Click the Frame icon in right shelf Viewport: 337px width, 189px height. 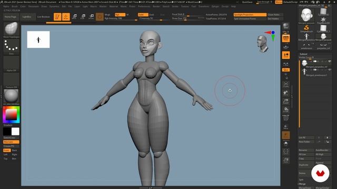[286, 85]
